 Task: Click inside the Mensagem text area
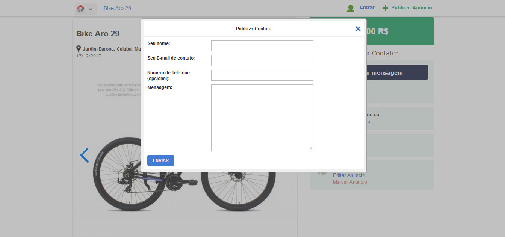[262, 118]
